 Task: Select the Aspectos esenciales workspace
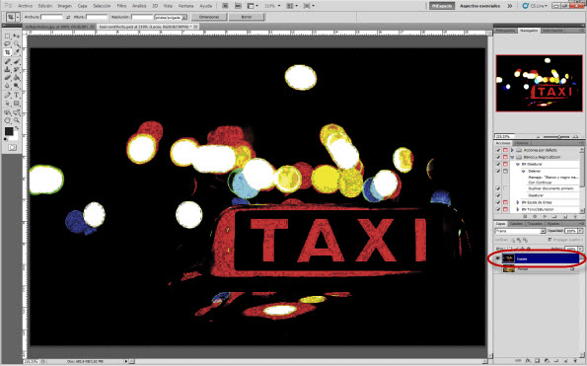479,6
